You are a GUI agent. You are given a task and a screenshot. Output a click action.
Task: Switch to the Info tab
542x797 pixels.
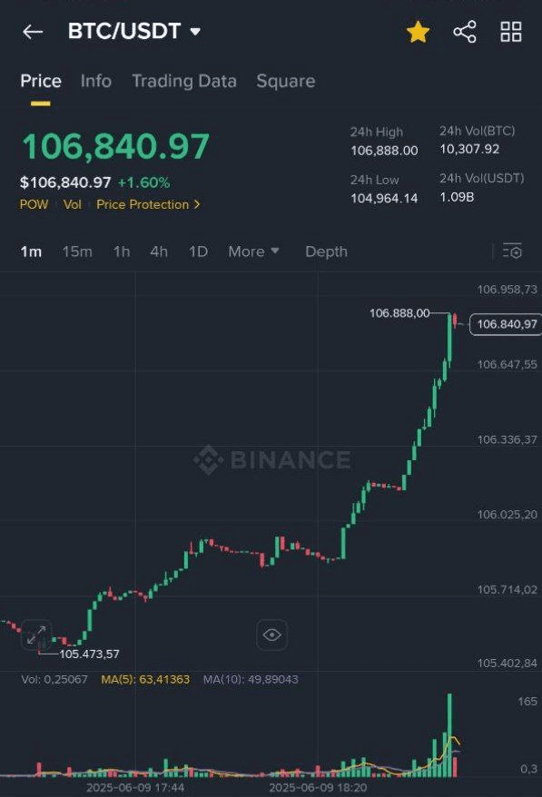[x=96, y=81]
